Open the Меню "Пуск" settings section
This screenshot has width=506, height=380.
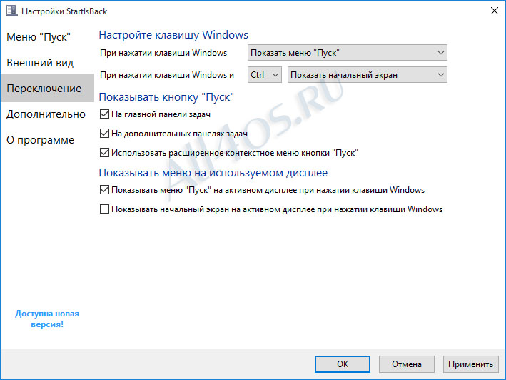coord(39,37)
